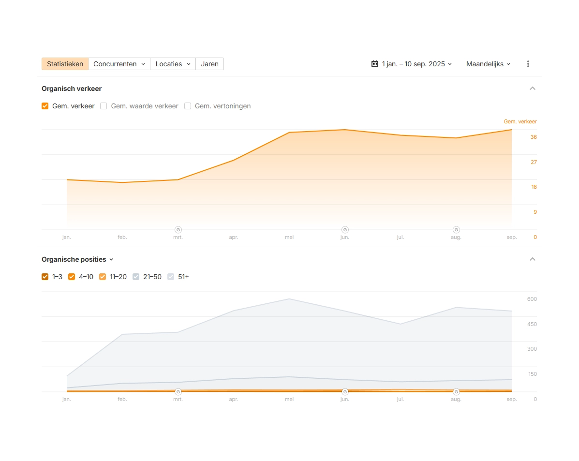Collapse the Organisch verkeer section

click(x=533, y=89)
